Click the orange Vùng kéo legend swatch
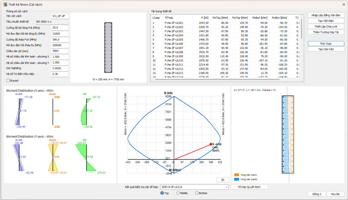The height and width of the screenshot is (200, 348). tap(237, 175)
